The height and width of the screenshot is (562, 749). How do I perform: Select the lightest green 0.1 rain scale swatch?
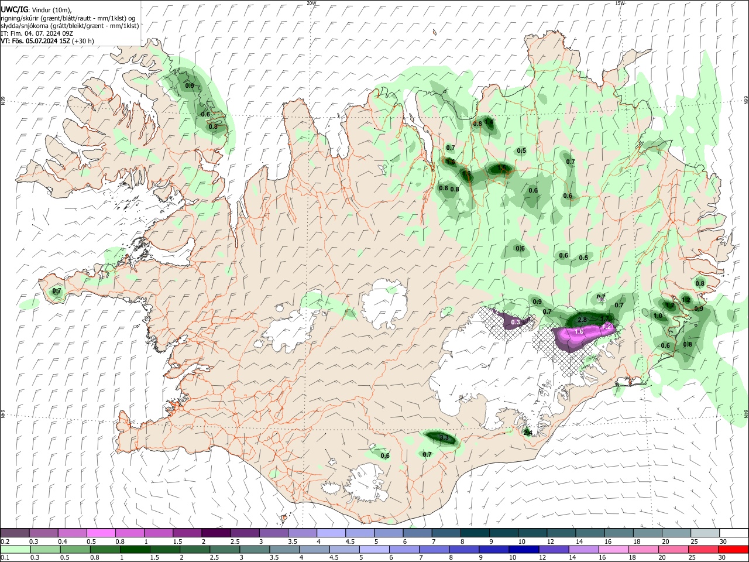tap(15, 549)
